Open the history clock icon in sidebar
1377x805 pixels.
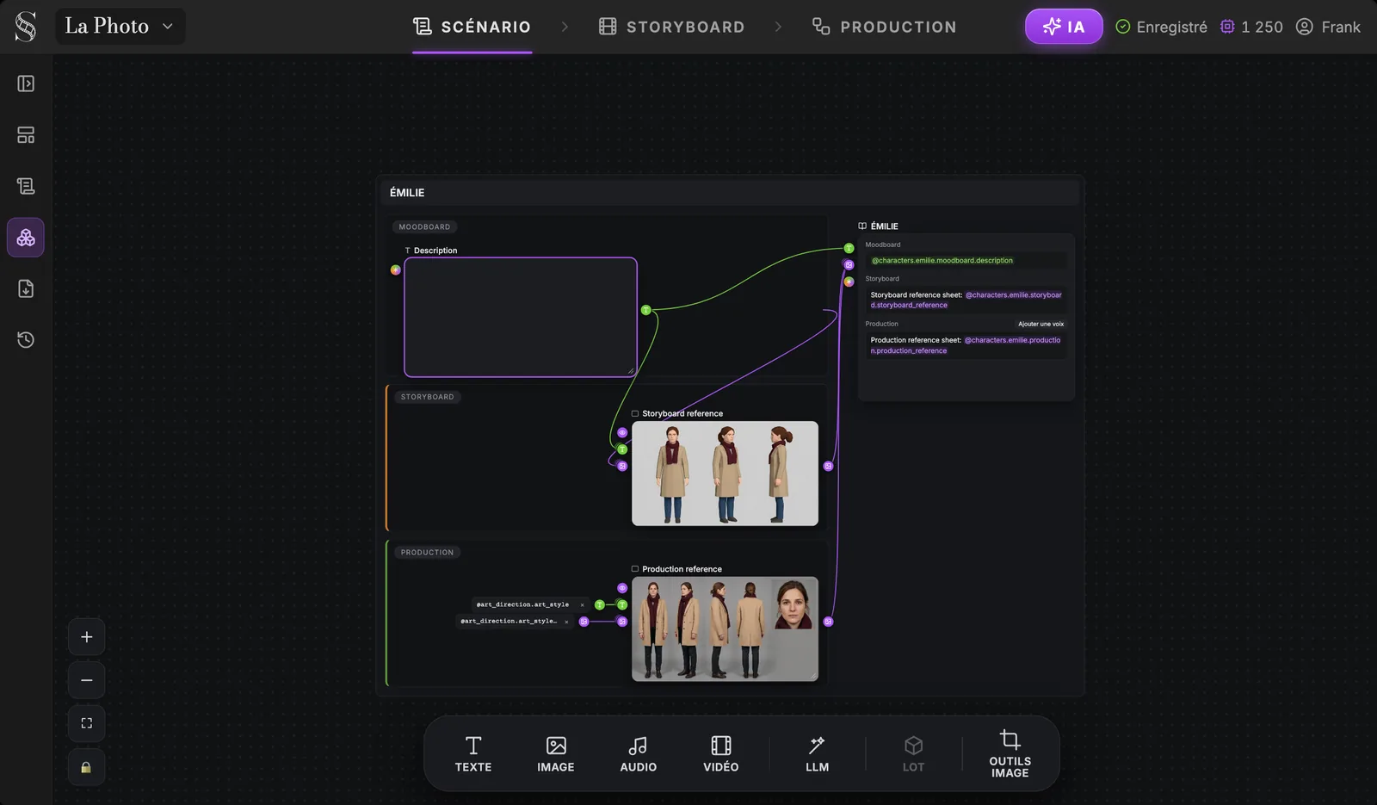point(26,340)
